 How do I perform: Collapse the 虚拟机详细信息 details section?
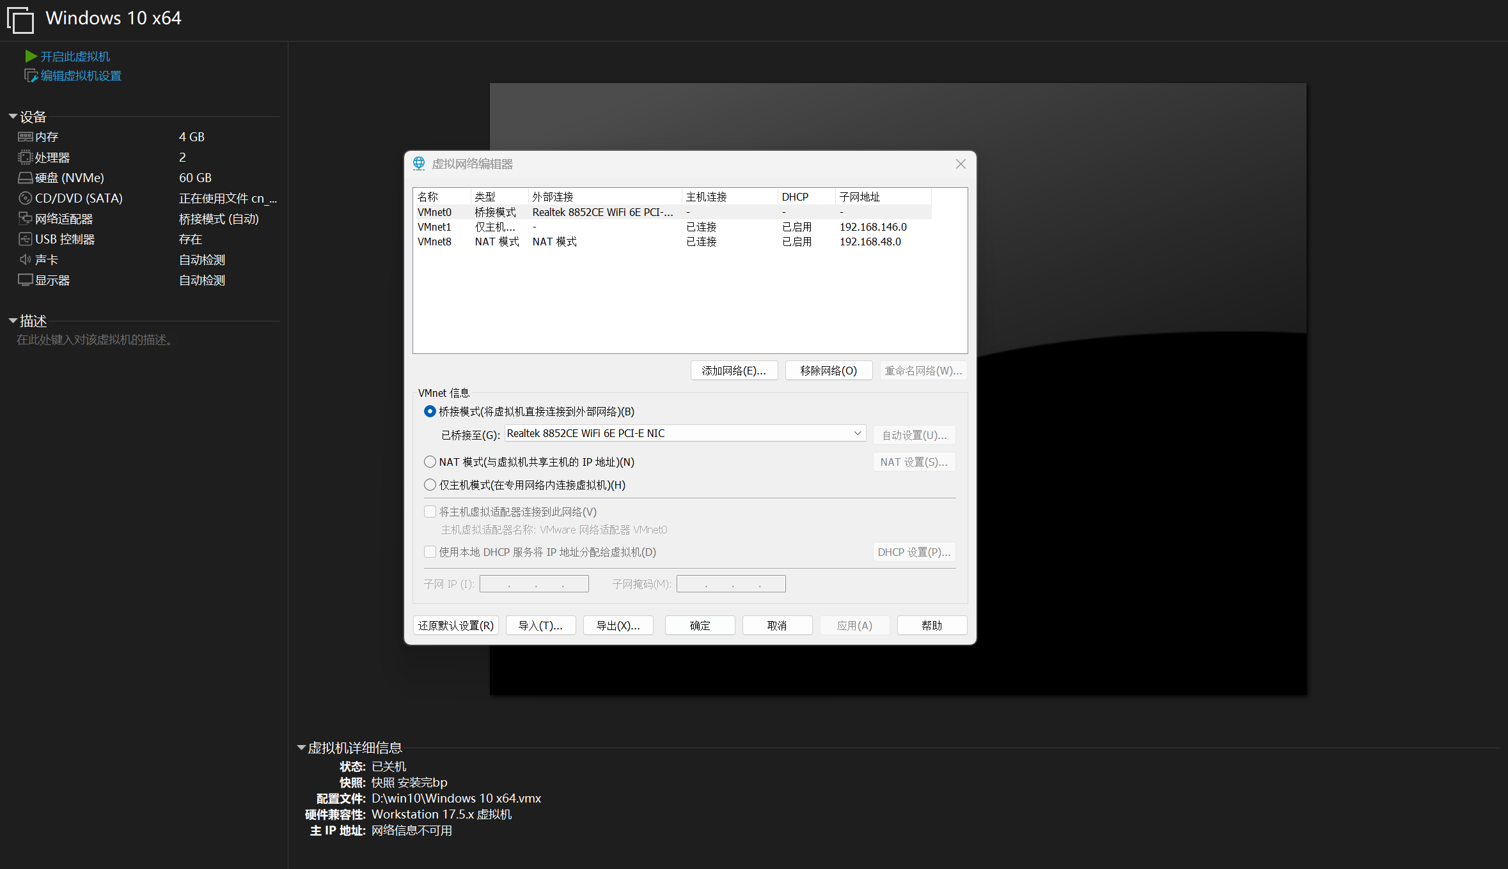pos(301,748)
